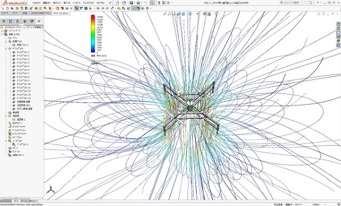Open dropdown arrow beside search box
The image size is (341, 206).
[313, 3]
